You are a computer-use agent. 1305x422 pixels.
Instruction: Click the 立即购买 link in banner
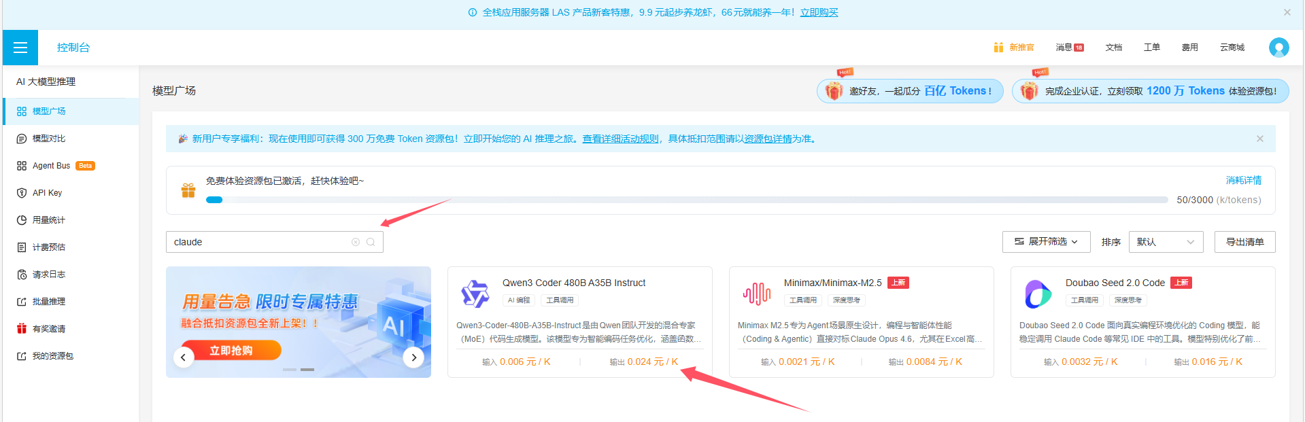pos(819,12)
